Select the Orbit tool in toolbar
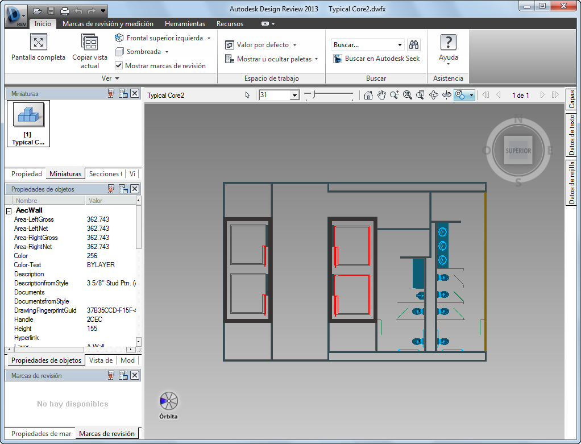Image resolution: width=581 pixels, height=444 pixels. point(434,96)
